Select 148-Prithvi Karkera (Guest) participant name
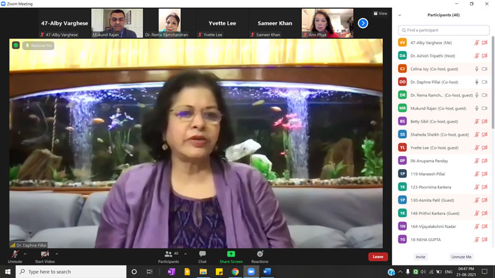 point(435,213)
